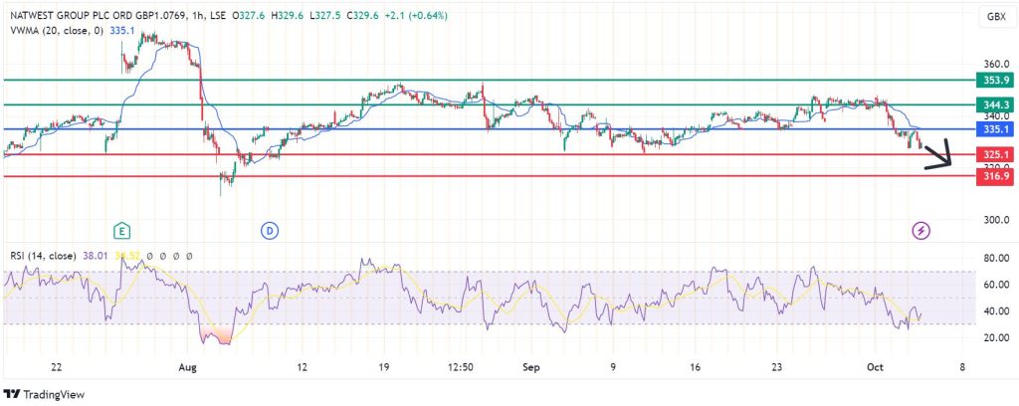Click the 325.1 red price label
Viewport: 1019px width, 406px height.
995,154
